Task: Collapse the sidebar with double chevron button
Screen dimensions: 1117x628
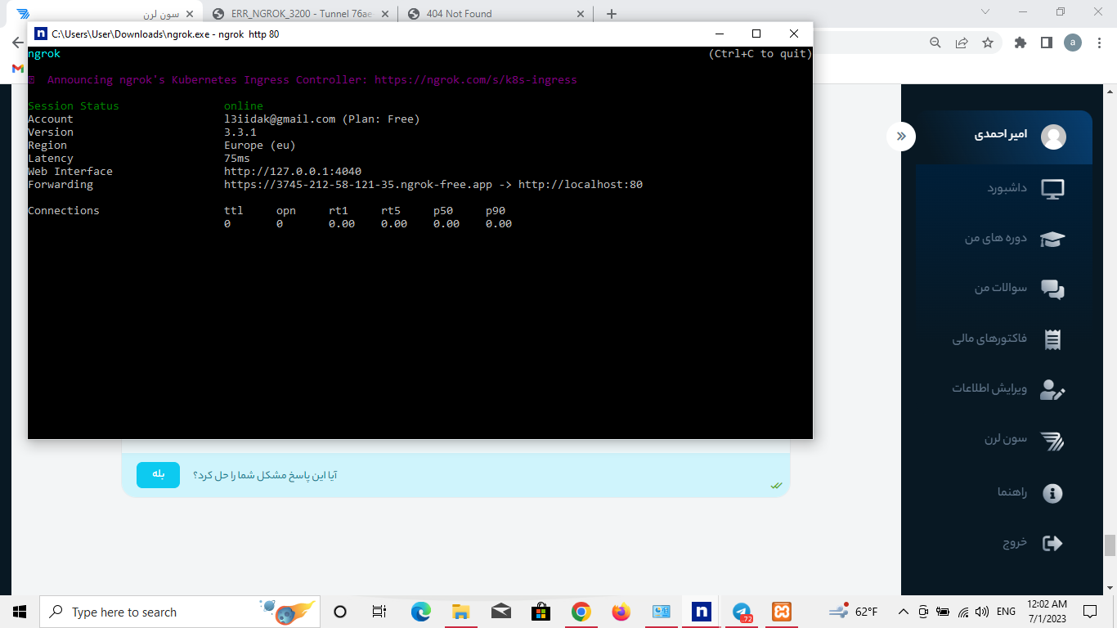Action: click(901, 136)
